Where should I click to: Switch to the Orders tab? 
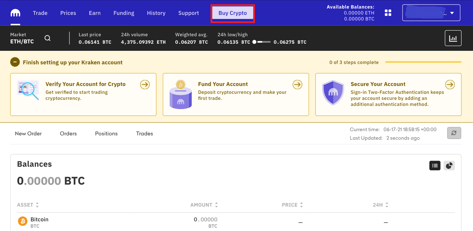pyautogui.click(x=68, y=134)
